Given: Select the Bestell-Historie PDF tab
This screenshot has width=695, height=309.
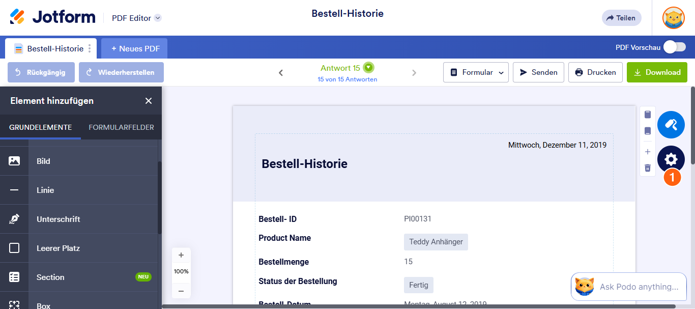Looking at the screenshot, I should [51, 49].
